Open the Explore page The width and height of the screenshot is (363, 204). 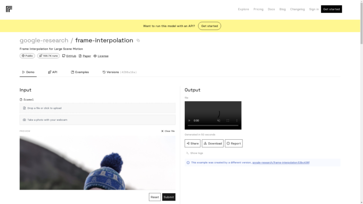243,9
